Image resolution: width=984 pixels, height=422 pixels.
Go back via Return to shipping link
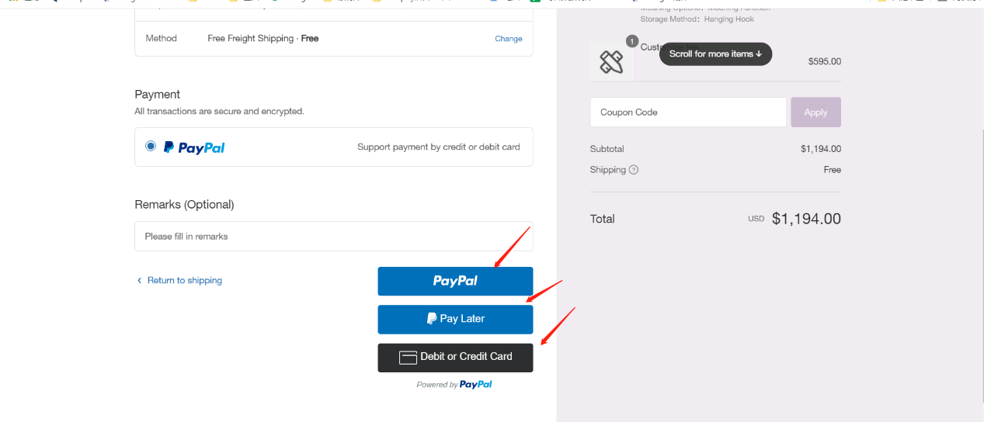click(185, 280)
